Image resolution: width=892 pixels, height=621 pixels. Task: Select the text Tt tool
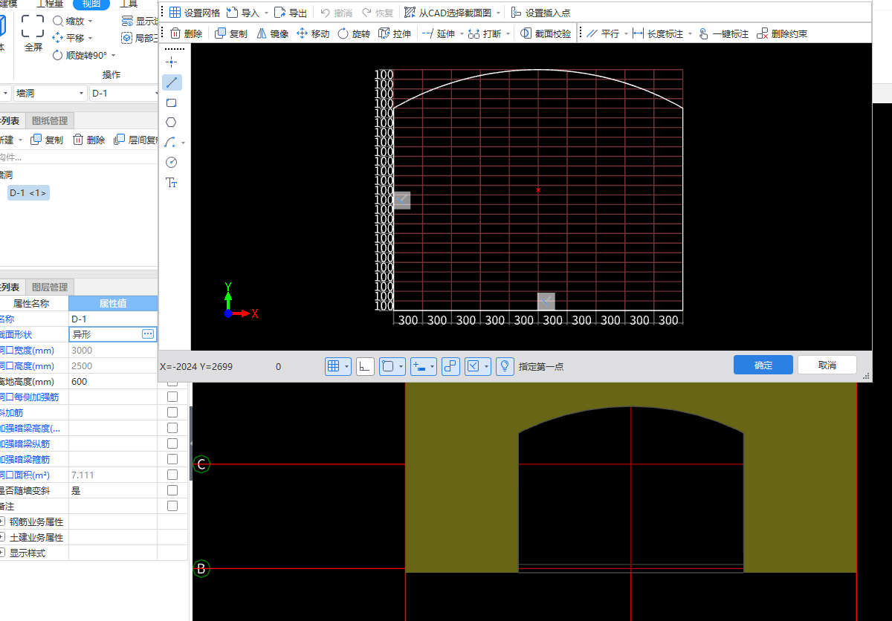[172, 182]
